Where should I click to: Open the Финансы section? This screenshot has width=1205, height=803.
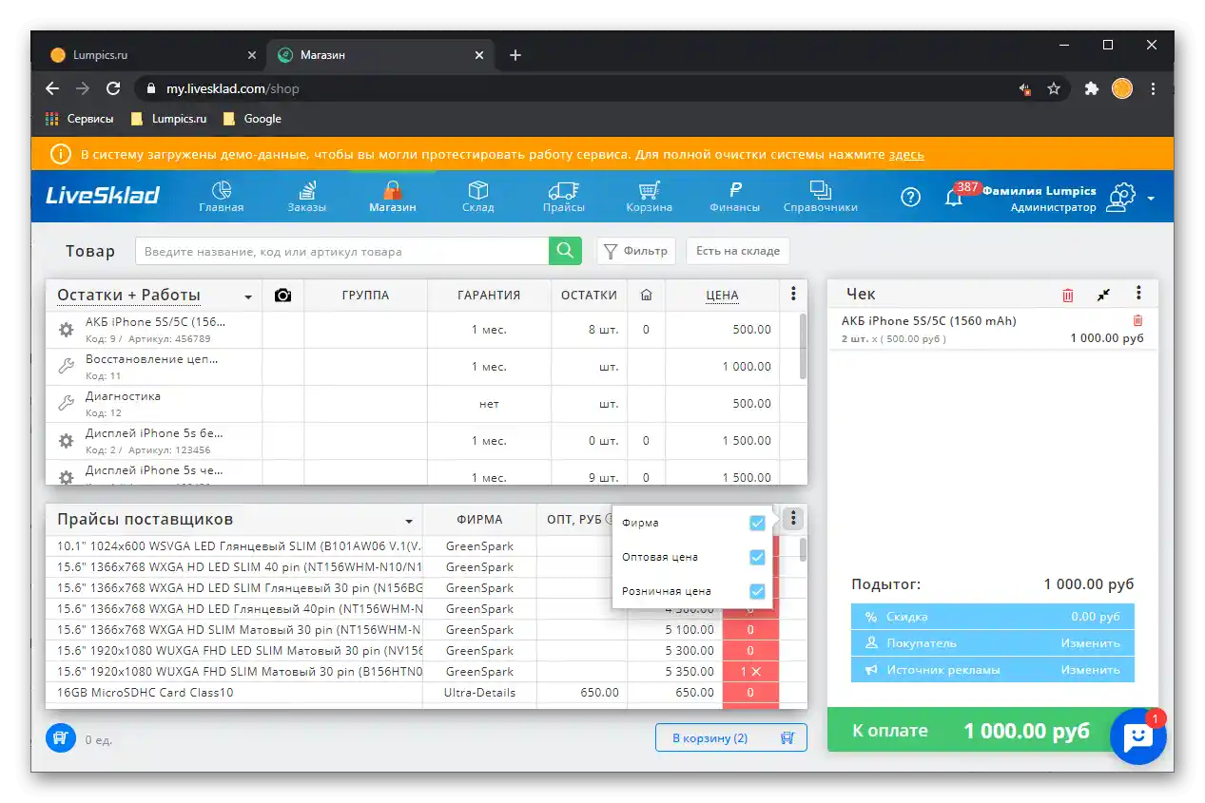734,197
